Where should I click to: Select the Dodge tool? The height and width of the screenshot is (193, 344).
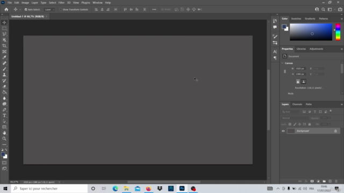[x=4, y=104]
